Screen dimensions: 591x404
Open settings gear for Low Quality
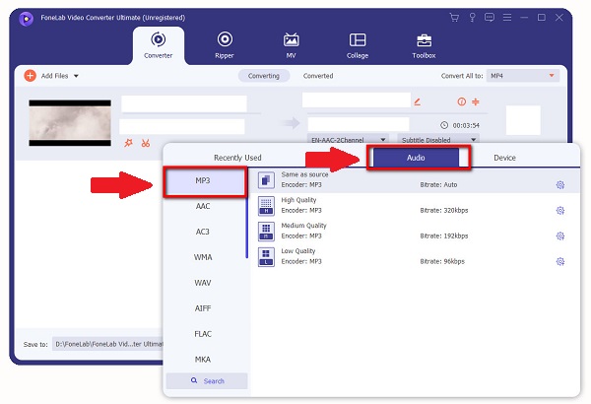[x=560, y=262]
